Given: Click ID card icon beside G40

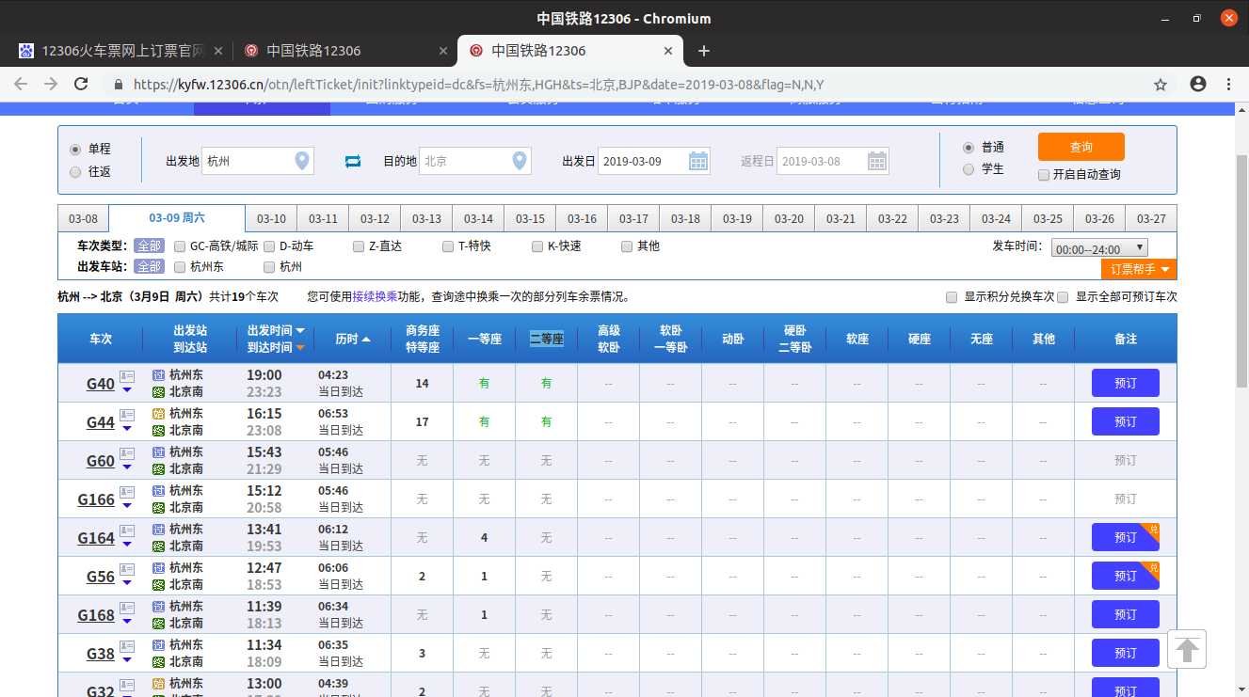Looking at the screenshot, I should point(127,376).
